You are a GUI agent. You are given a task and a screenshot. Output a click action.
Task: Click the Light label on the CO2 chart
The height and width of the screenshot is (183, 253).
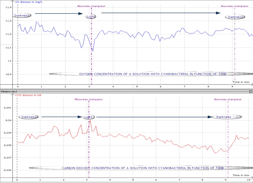tap(88, 117)
